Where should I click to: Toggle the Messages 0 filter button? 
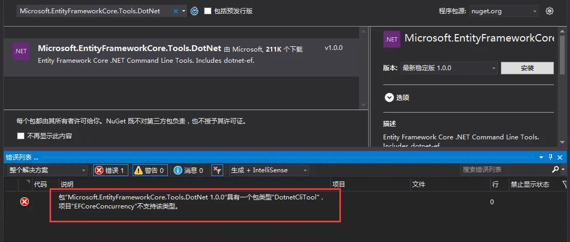[x=188, y=170]
